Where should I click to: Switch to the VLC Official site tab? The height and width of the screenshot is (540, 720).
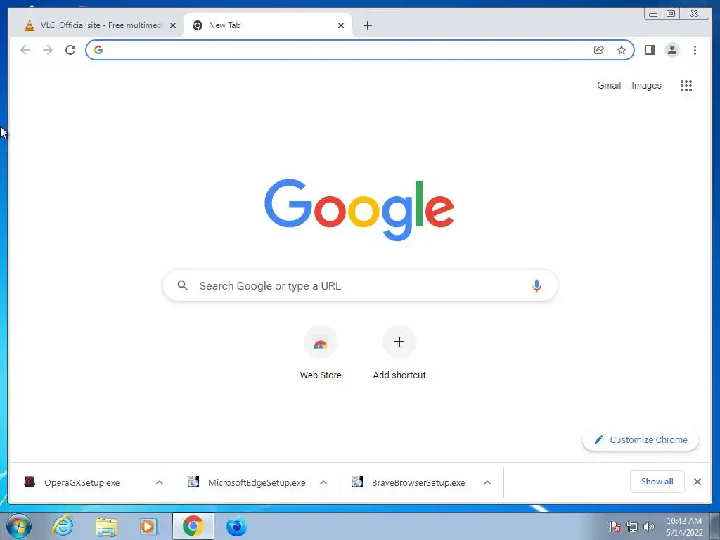100,25
